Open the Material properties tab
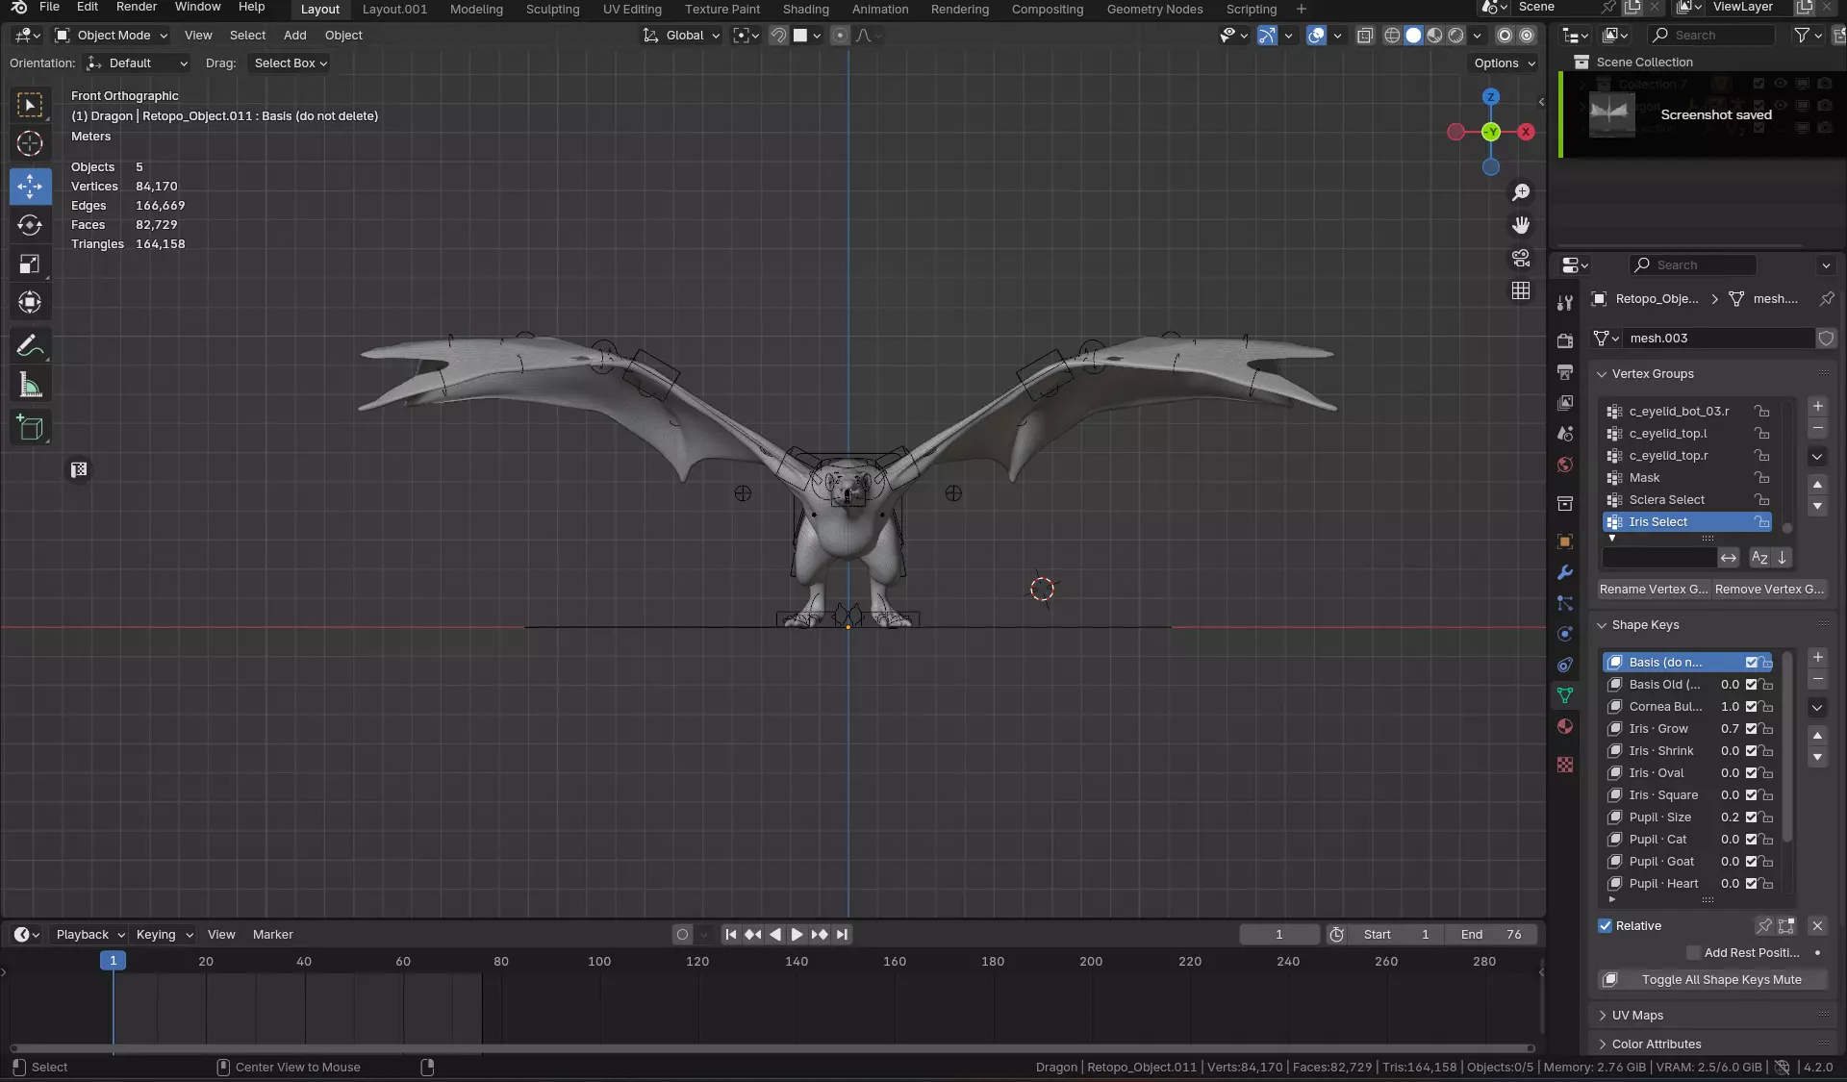The width and height of the screenshot is (1847, 1082). point(1565,726)
